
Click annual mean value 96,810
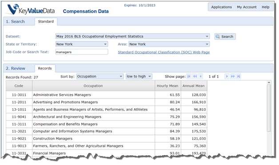coord(200,110)
